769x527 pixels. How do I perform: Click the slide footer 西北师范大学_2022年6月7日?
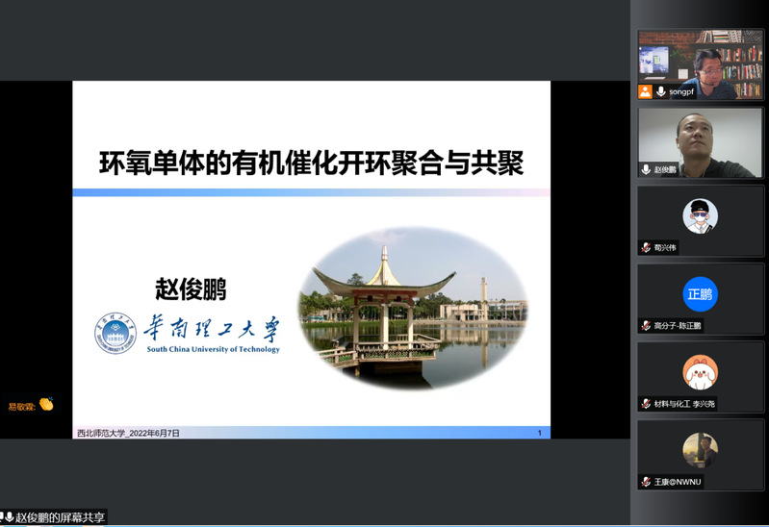point(128,434)
